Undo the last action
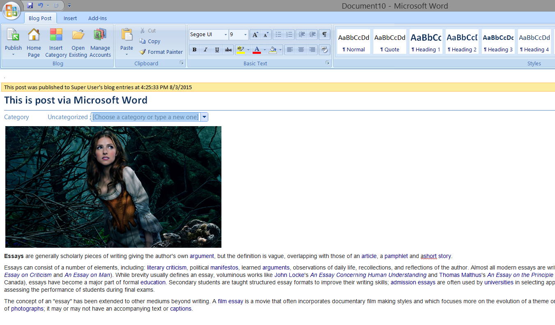This screenshot has height=325, width=555. 40,5
